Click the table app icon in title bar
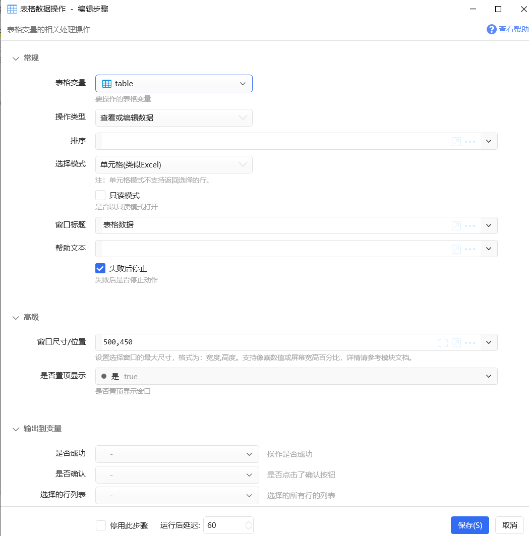Screen dimensions: 529x536 point(12,9)
